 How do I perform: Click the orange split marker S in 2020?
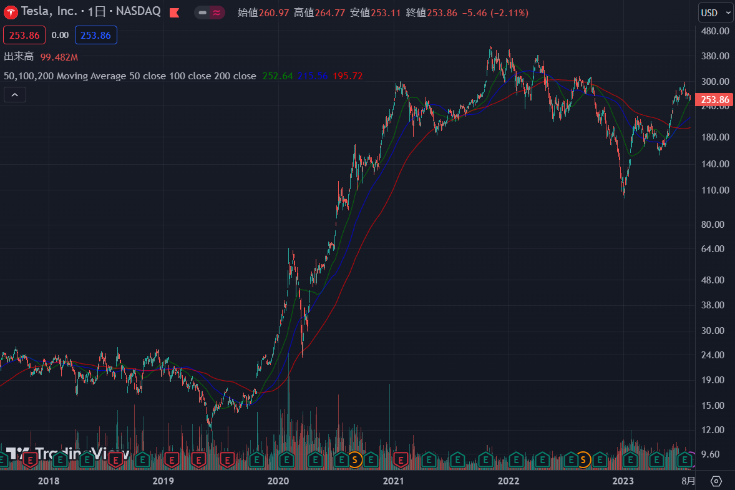coord(355,460)
